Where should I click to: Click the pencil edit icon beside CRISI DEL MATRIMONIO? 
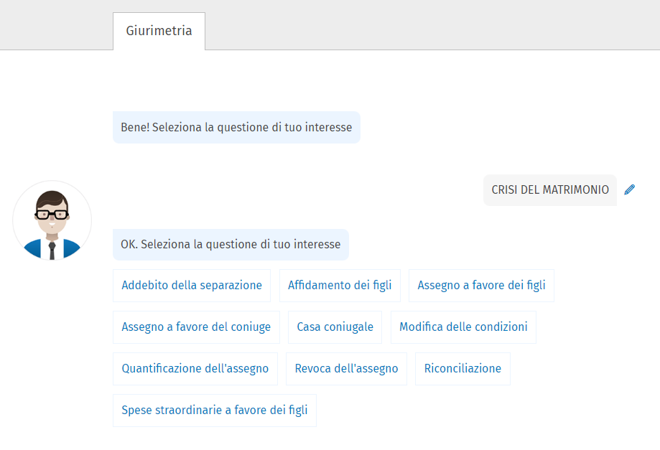click(x=630, y=190)
